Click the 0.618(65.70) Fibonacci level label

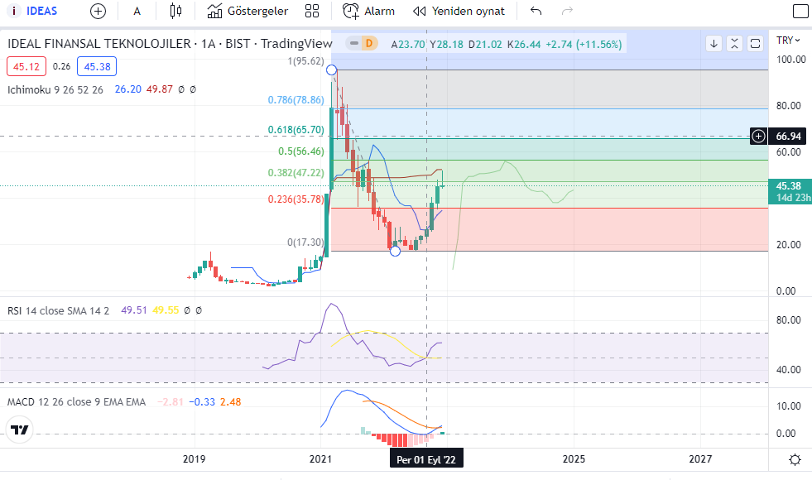click(x=295, y=130)
